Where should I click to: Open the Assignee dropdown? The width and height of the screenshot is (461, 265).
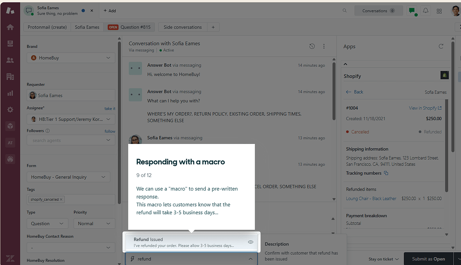[71, 119]
